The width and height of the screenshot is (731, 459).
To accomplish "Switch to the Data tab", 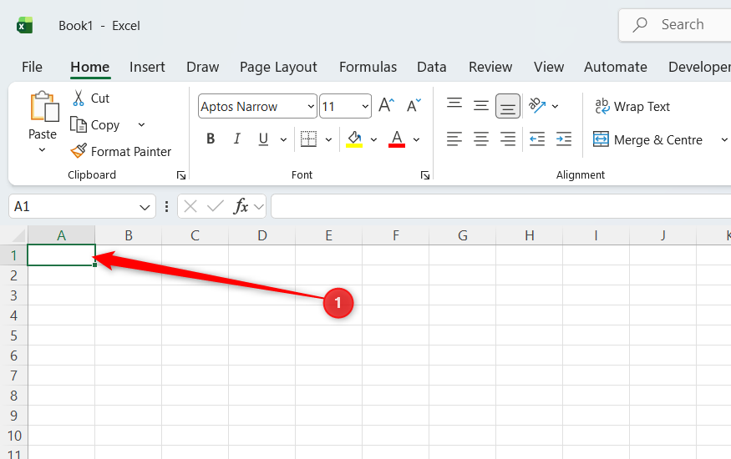I will [432, 67].
